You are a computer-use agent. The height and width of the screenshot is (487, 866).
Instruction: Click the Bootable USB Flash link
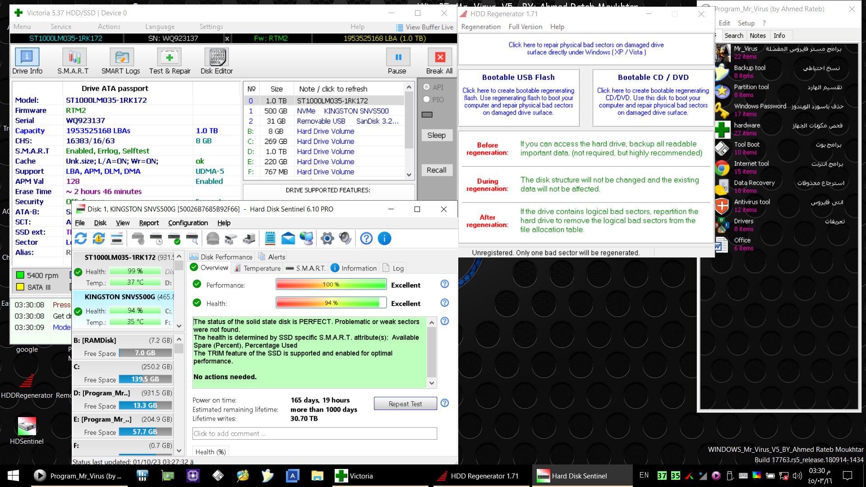pyautogui.click(x=518, y=97)
